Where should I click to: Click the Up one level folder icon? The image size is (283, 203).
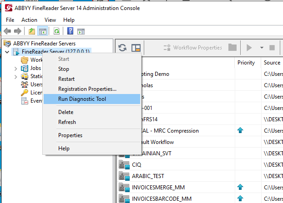coord(32,31)
